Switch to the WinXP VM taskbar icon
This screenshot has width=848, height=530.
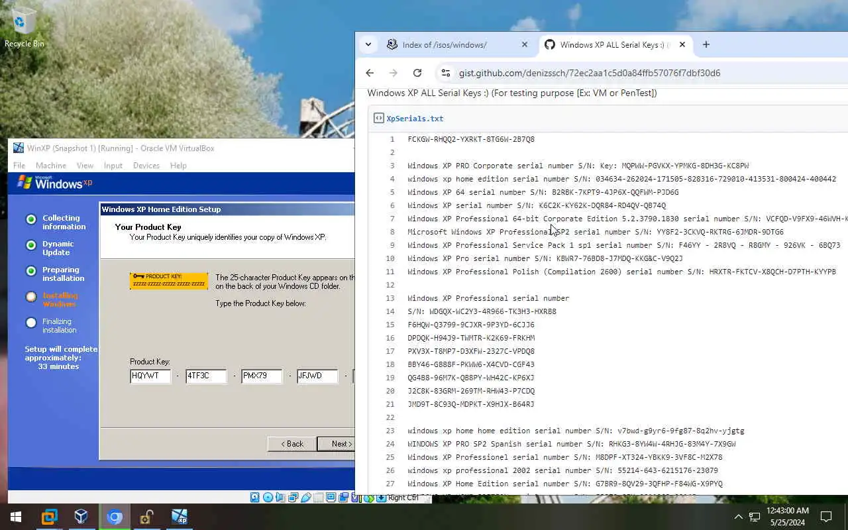[x=179, y=517]
